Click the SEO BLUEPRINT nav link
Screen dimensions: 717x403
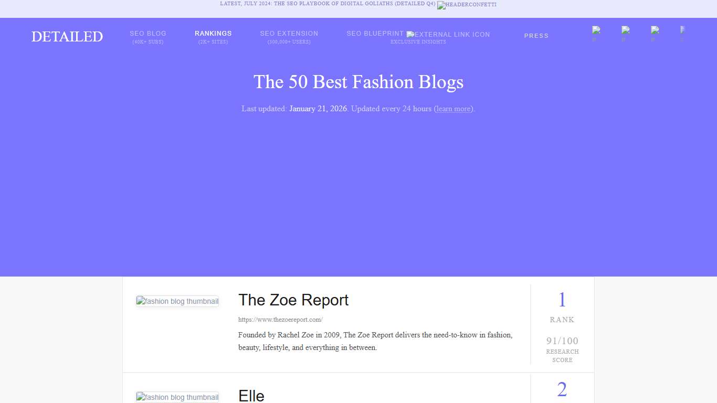click(374, 33)
